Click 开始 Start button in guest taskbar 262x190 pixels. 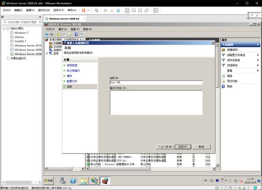48,181
